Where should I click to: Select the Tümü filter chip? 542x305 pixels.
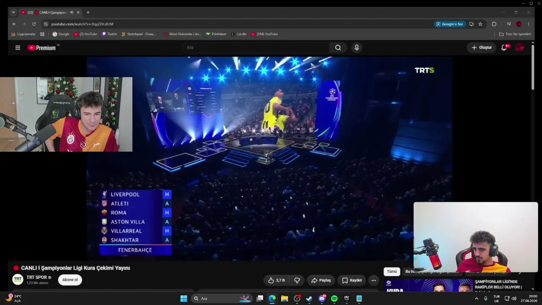point(392,272)
